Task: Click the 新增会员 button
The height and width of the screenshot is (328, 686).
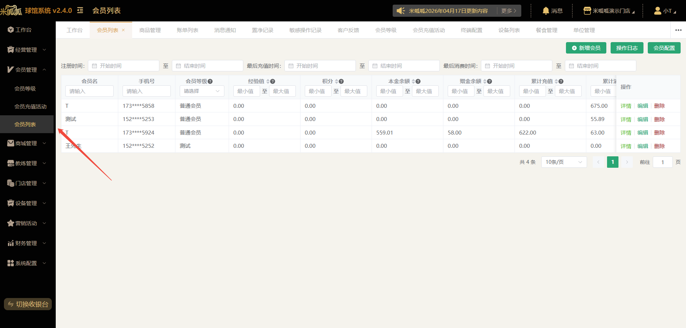Action: [586, 48]
